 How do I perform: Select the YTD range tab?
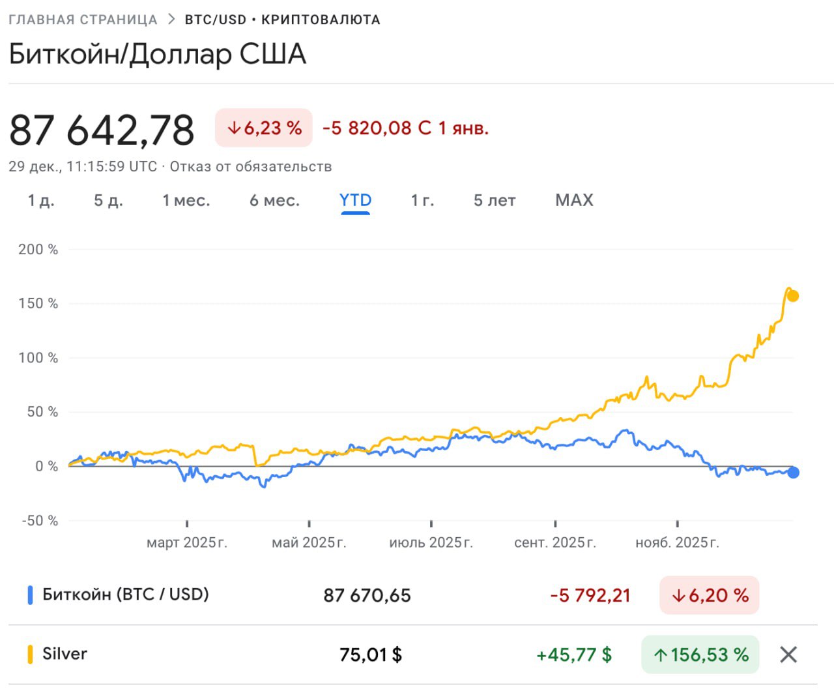355,201
